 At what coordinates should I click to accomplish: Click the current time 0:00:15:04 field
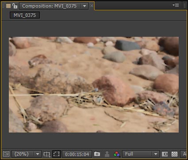pos(77,154)
